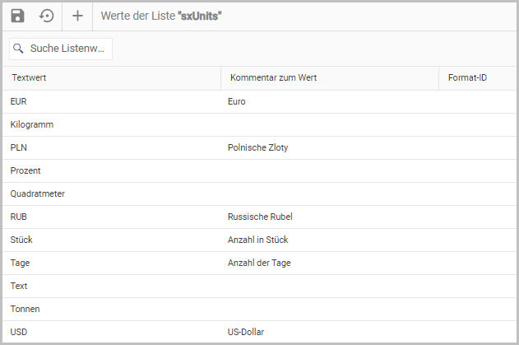Viewport: 519px width, 345px height.
Task: Sort by the Textwert column header
Action: coord(28,78)
